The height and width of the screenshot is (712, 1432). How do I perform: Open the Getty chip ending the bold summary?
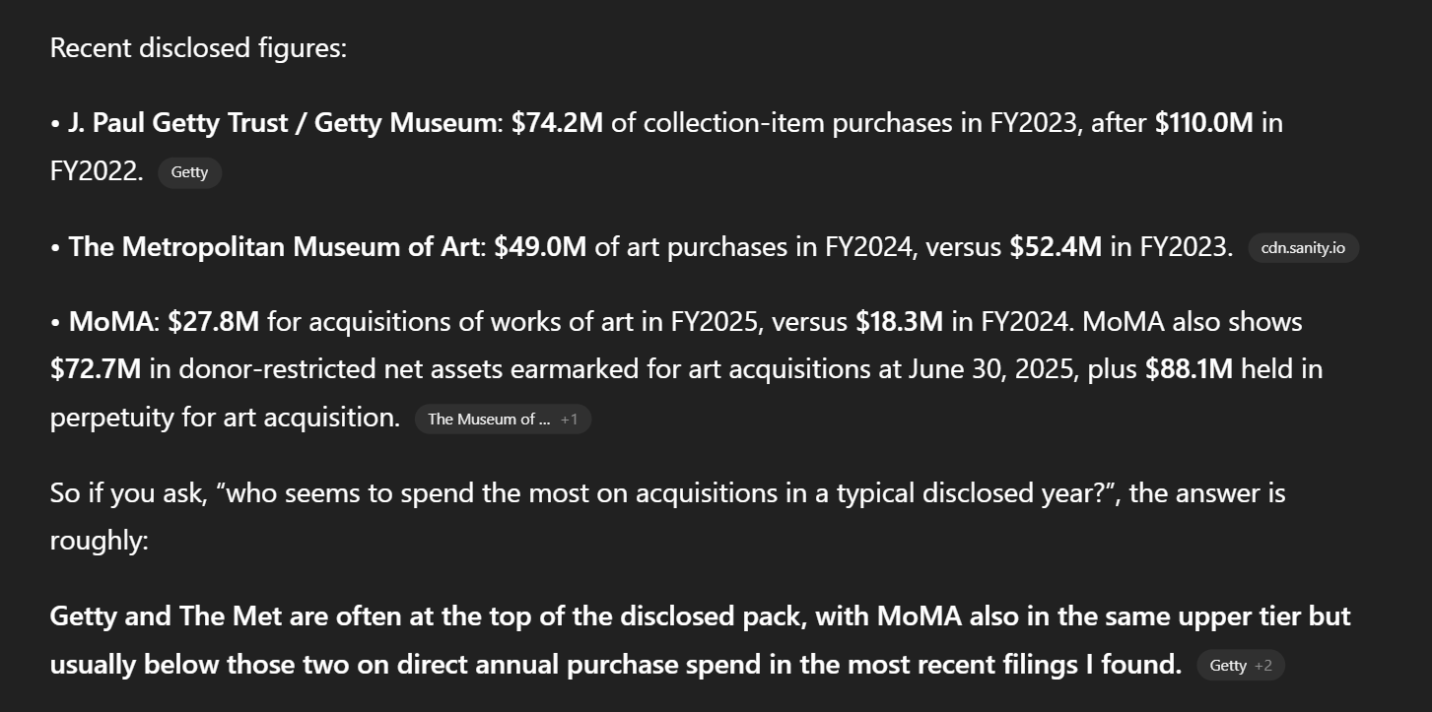coord(1228,666)
